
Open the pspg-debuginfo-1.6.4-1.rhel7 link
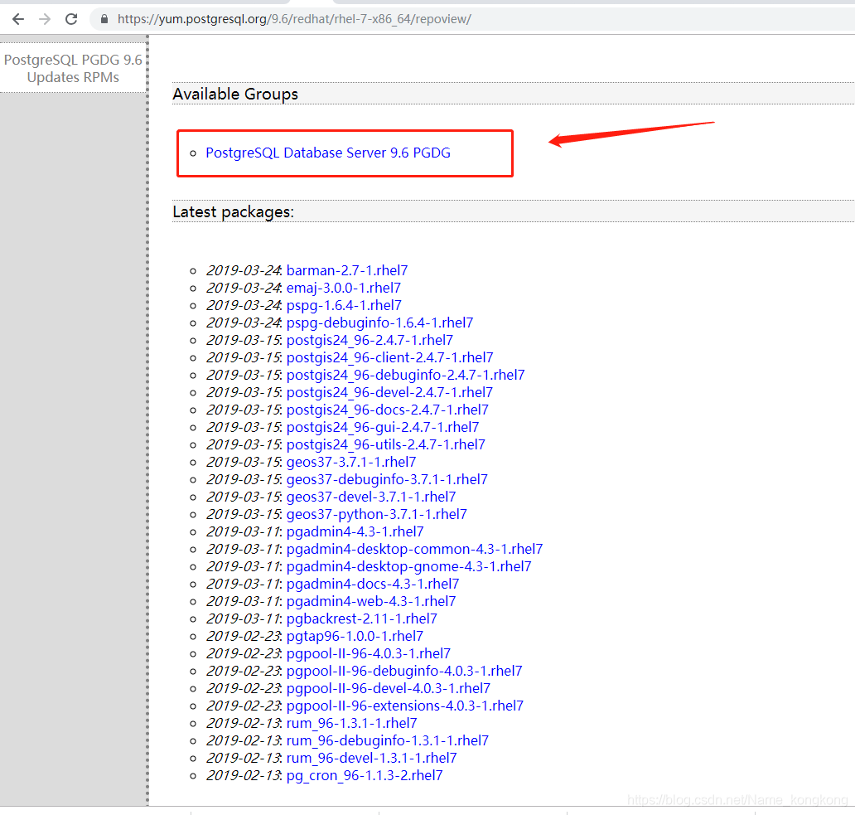pyautogui.click(x=379, y=323)
